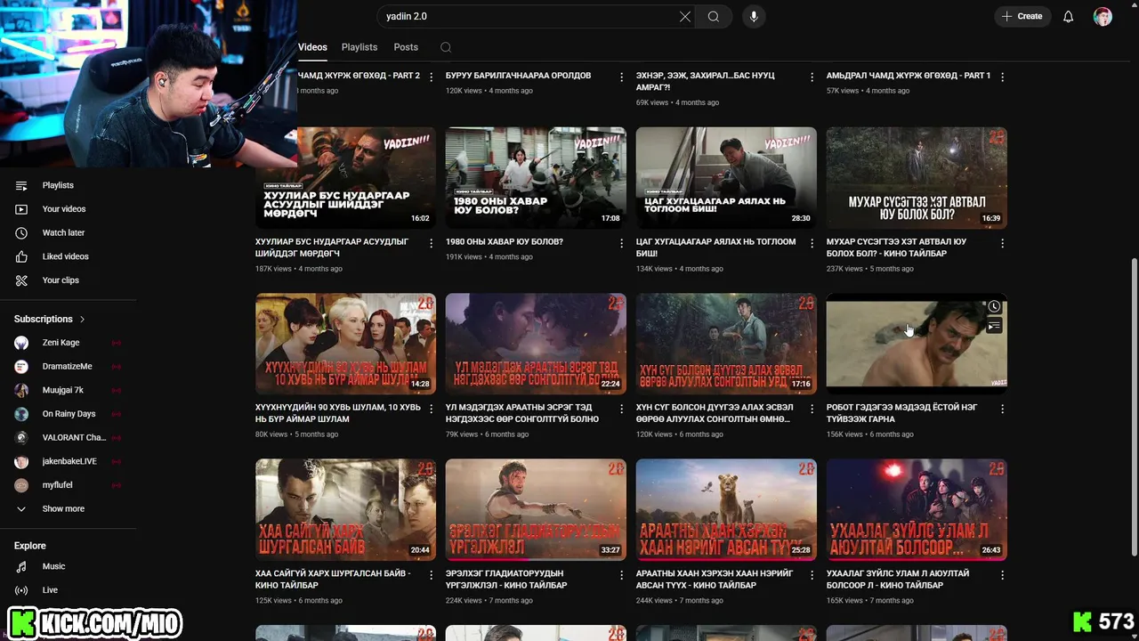This screenshot has height=641, width=1139.
Task: Play the 17:16 ХҮН СҮГ thumbnail
Action: 726,344
